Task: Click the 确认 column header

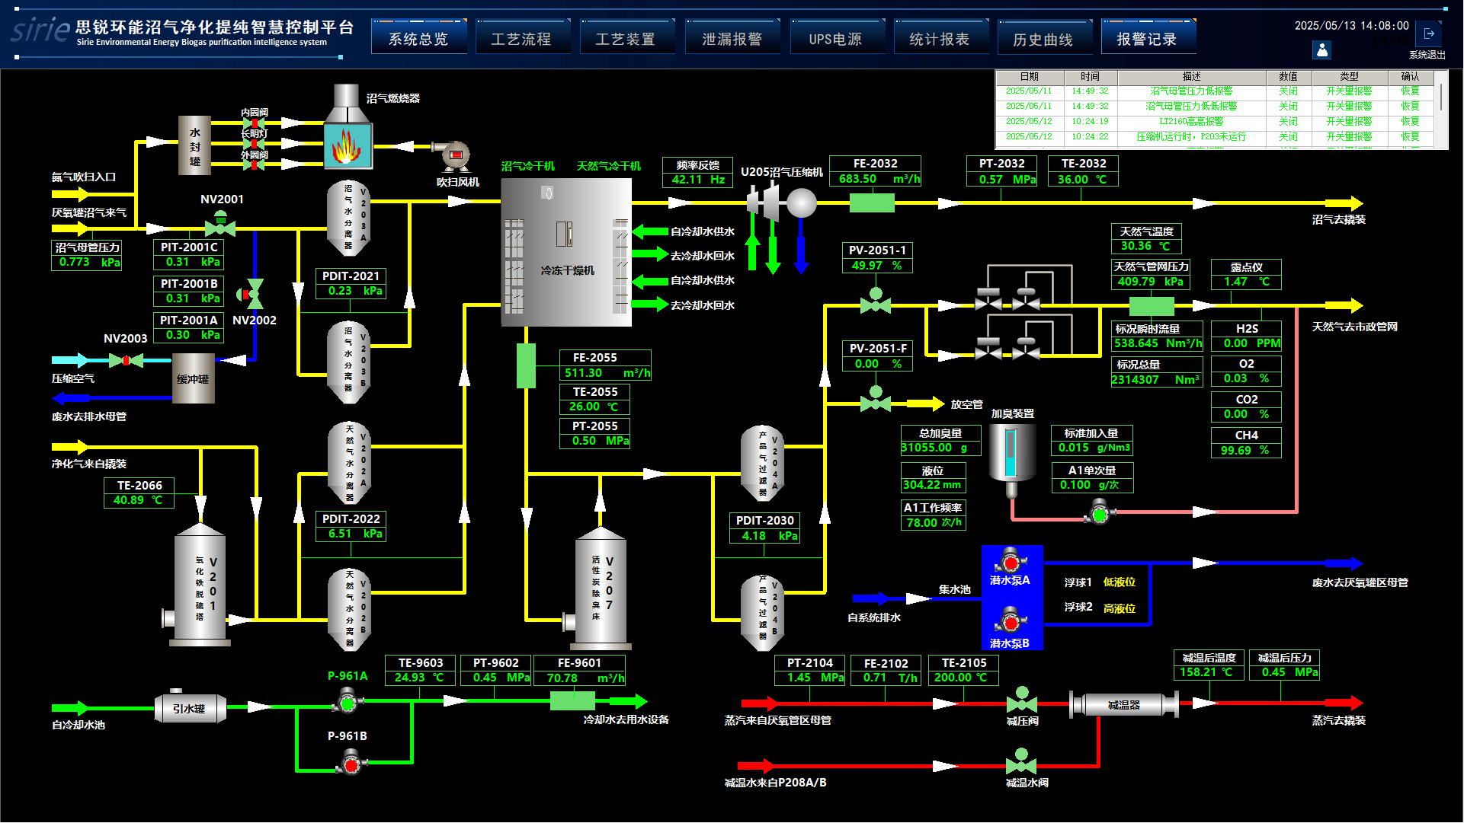Action: click(1410, 77)
